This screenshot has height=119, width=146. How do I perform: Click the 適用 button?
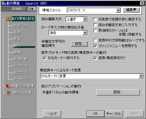point(135,114)
